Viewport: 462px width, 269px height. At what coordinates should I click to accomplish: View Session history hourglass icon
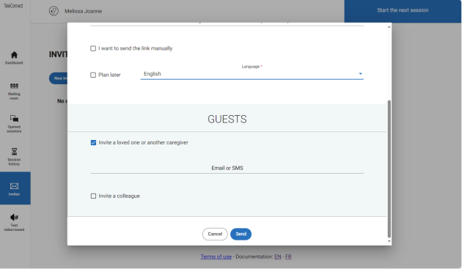[14, 152]
